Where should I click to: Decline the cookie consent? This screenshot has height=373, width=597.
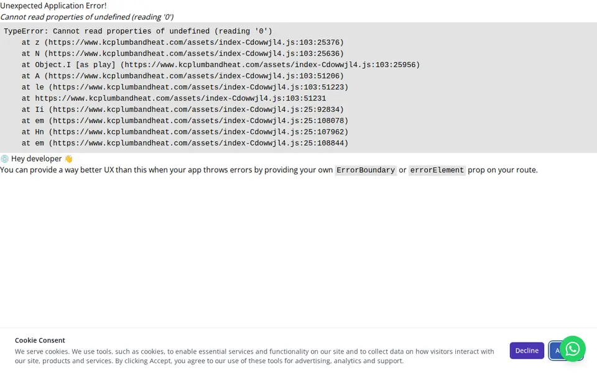[527, 351]
